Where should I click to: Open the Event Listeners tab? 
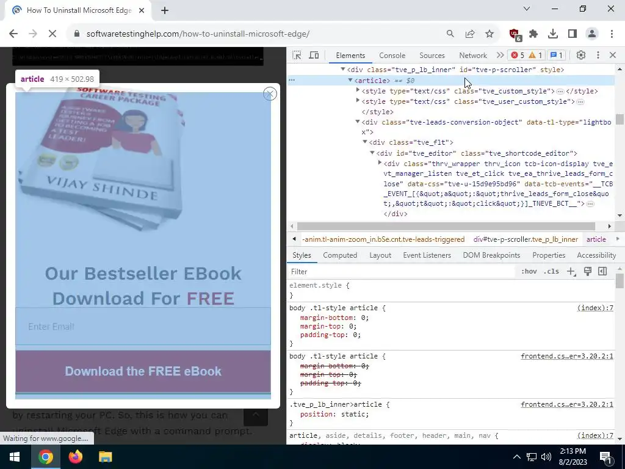point(427,255)
